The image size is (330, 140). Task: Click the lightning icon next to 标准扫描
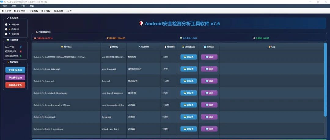pos(10,29)
